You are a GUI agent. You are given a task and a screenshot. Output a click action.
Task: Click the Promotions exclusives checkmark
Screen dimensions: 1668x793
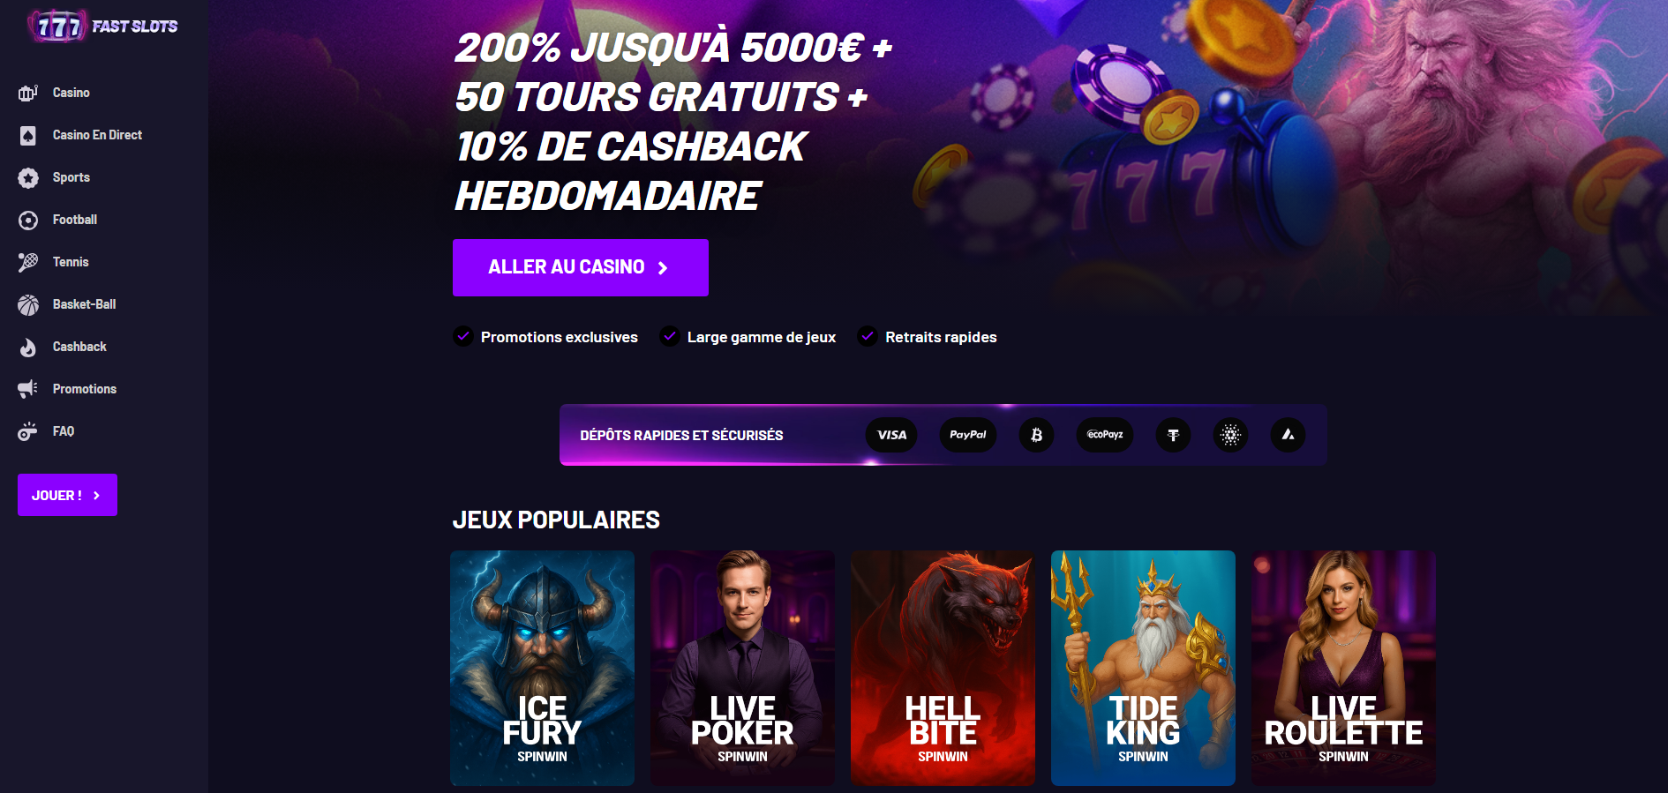click(463, 336)
